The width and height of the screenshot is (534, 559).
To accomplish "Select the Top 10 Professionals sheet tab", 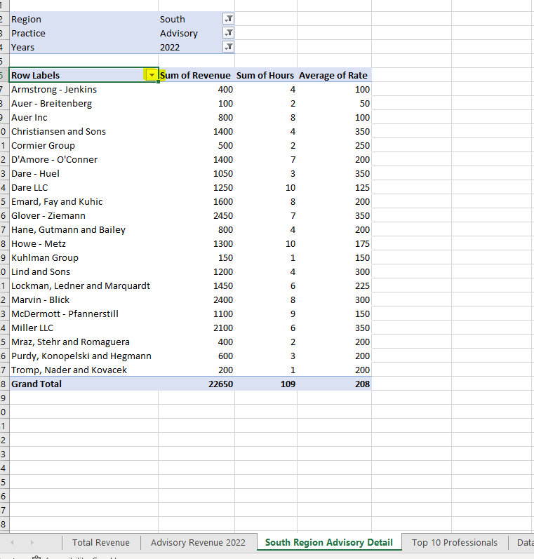I will coord(454,542).
